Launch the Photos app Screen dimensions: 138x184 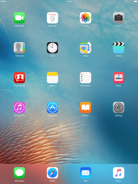85,18
